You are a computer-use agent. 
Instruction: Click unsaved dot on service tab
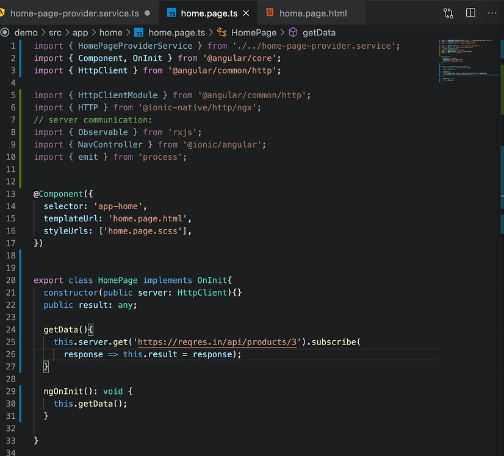(x=147, y=13)
